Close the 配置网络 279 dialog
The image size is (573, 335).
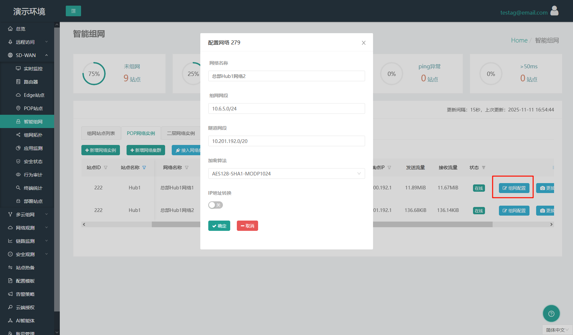coord(364,43)
